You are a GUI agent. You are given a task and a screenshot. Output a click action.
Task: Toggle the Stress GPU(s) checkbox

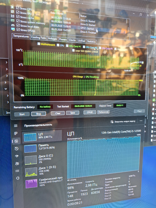click(x=18, y=29)
